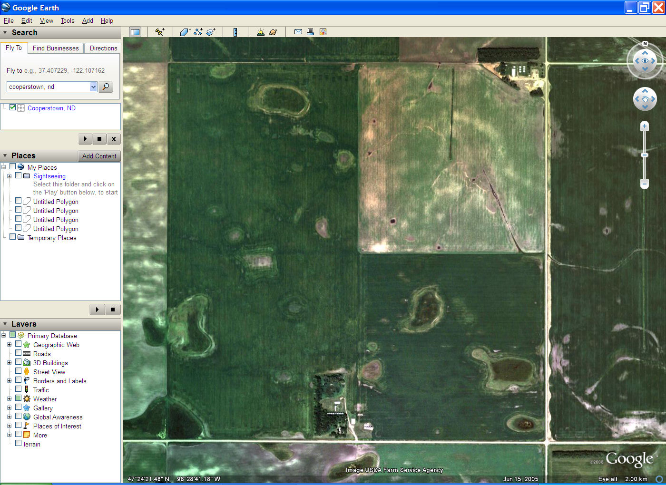This screenshot has width=666, height=485.
Task: Check the Sightseeing folder checkbox
Action: (18, 175)
